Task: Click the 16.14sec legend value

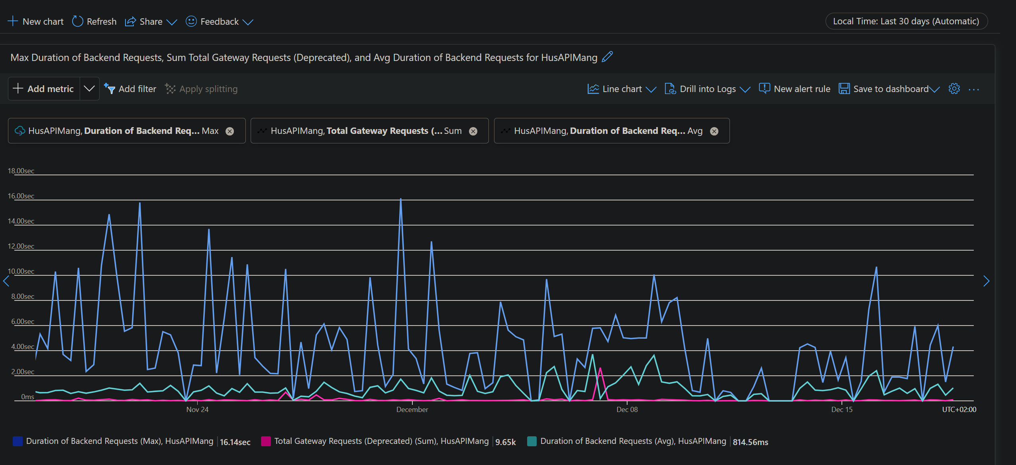Action: [235, 442]
